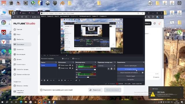Toggle lock of Захват окна source
Viewport: 185px width, 104px height.
click(73, 68)
